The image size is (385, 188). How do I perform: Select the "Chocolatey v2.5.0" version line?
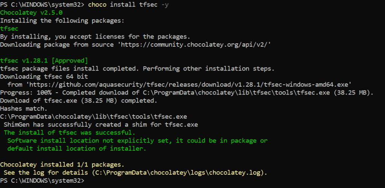click(31, 12)
